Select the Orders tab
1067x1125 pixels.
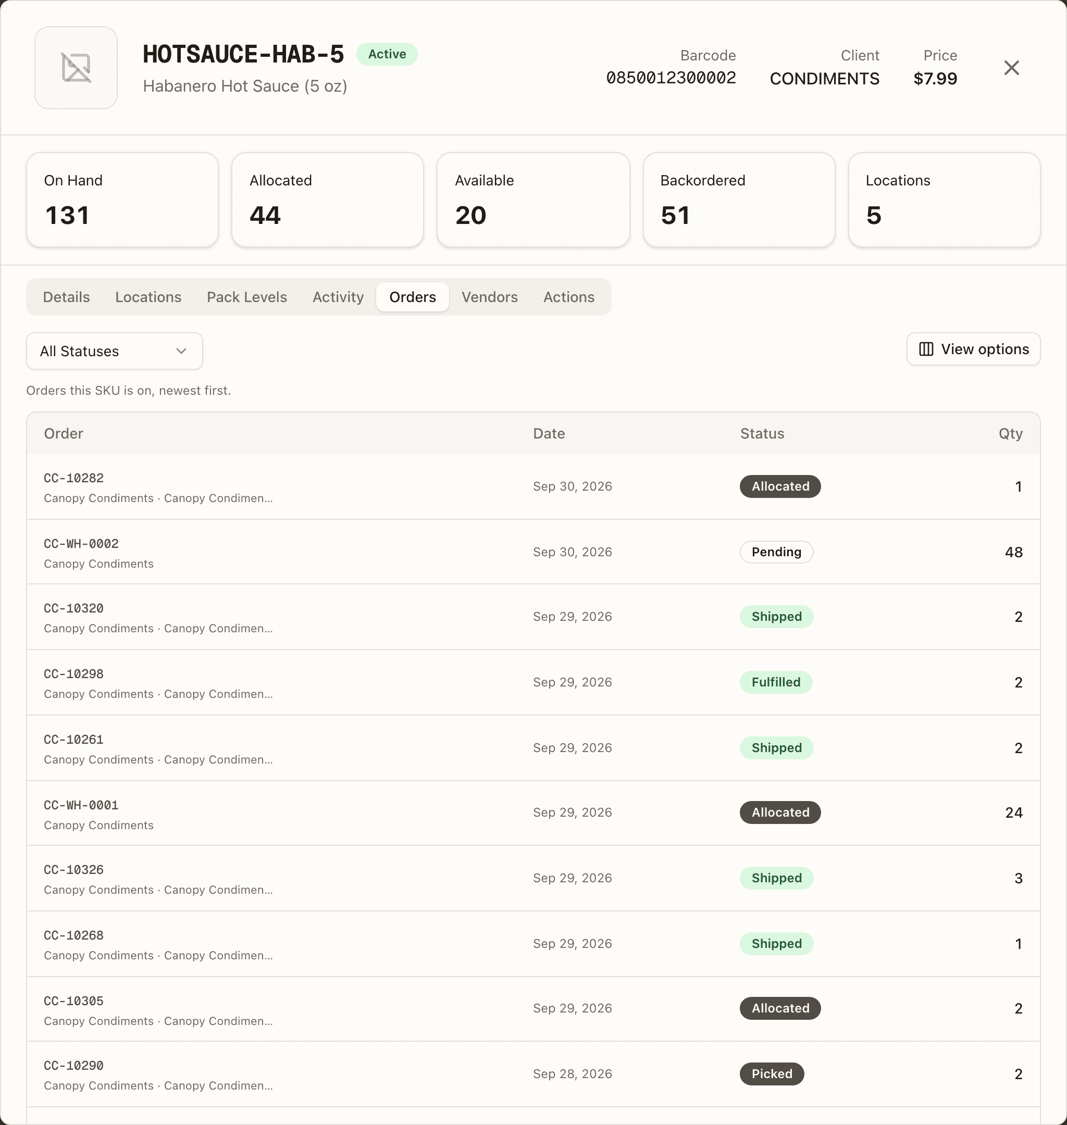(x=412, y=297)
